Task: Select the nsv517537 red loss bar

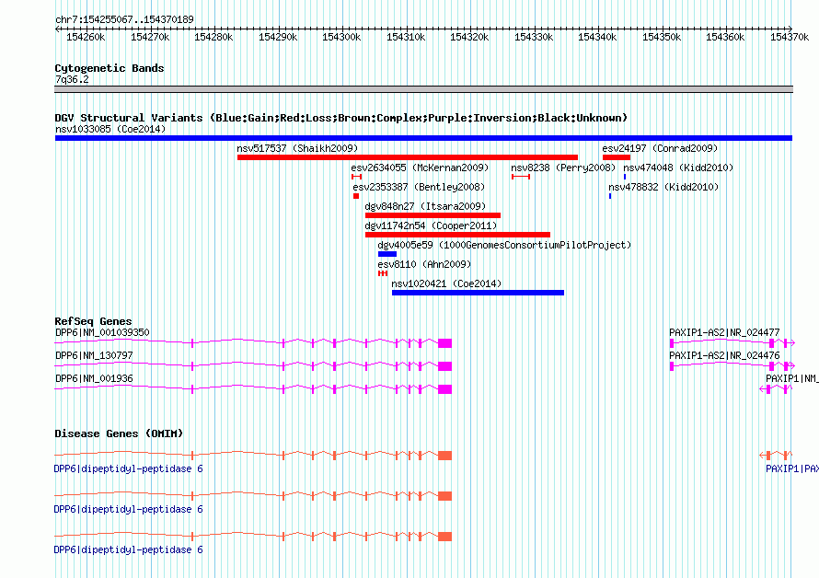Action: point(408,157)
